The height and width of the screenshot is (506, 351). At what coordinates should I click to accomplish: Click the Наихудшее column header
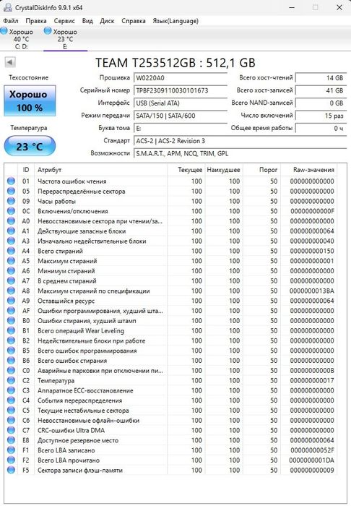224,170
